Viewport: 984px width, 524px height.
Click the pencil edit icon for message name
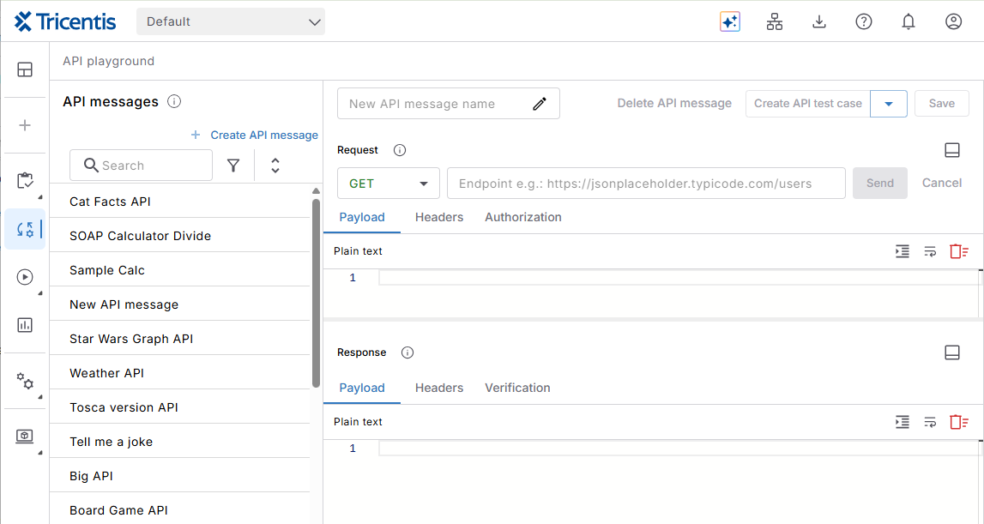point(540,104)
